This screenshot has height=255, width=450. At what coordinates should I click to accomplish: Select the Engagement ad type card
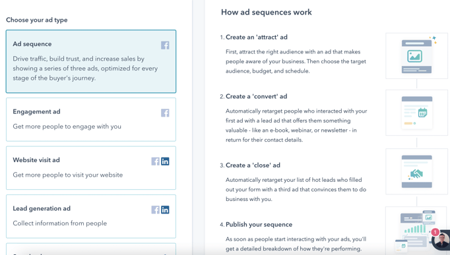coord(91,119)
